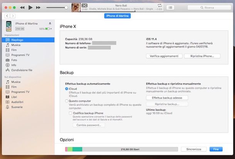
Task: Click the Condivisione file app icon
Action: point(7,70)
